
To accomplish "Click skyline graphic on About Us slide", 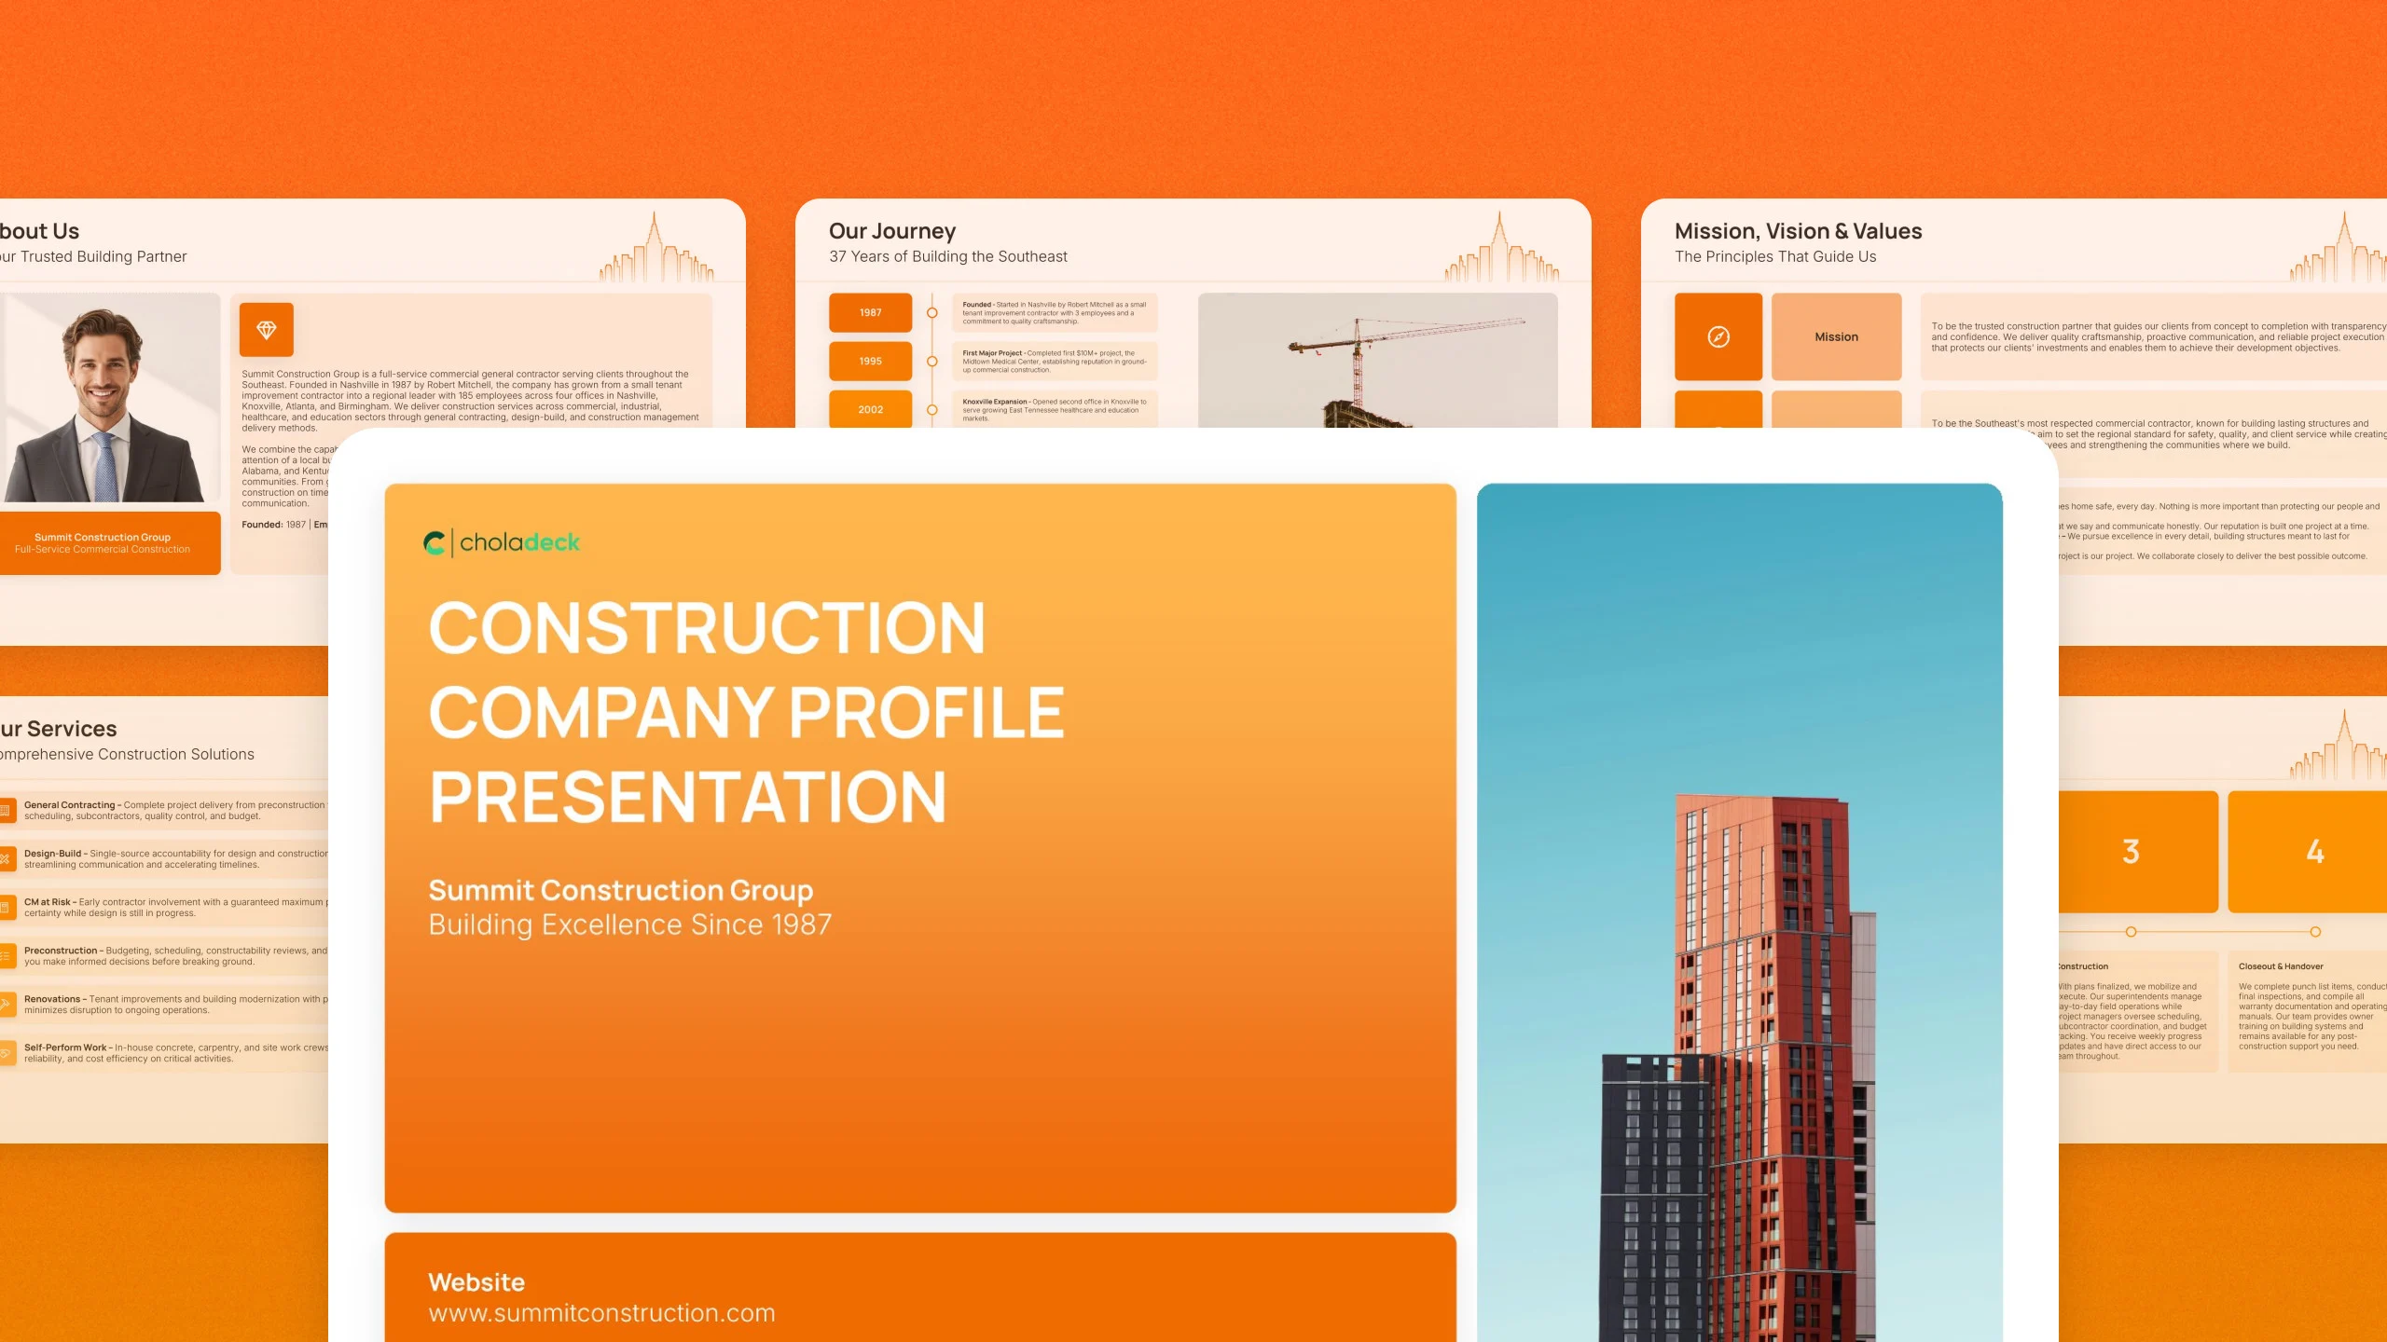I will click(656, 247).
